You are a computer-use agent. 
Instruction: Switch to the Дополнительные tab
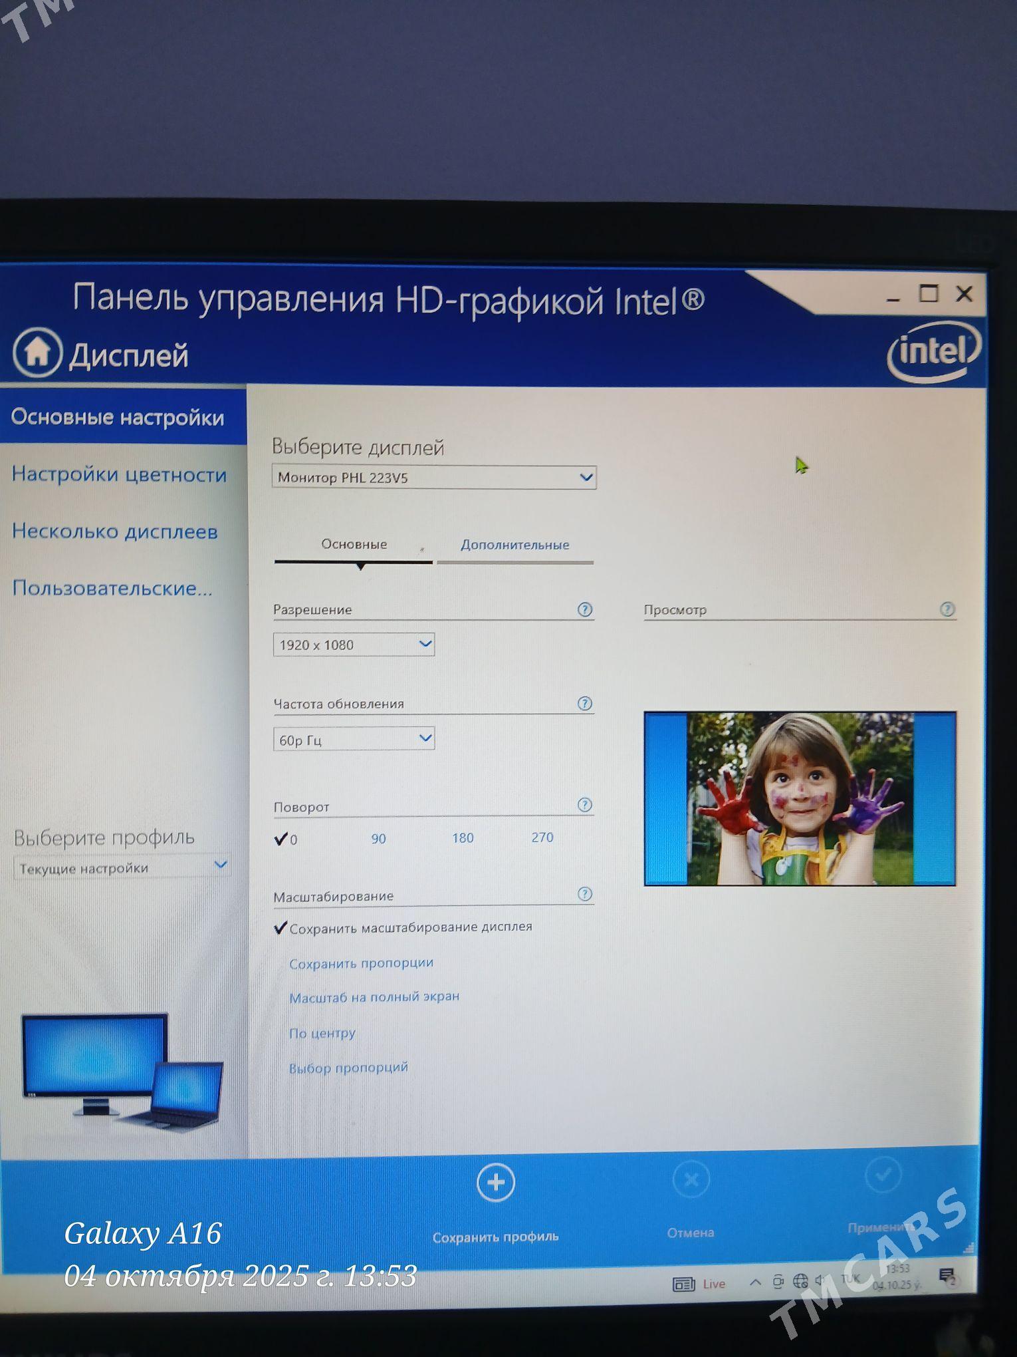(515, 545)
